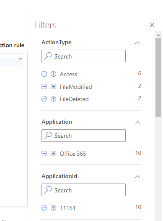Image resolution: width=163 pixels, height=221 pixels.
Task: Click the Filters panel scrollbar thumb
Action: (x=158, y=77)
